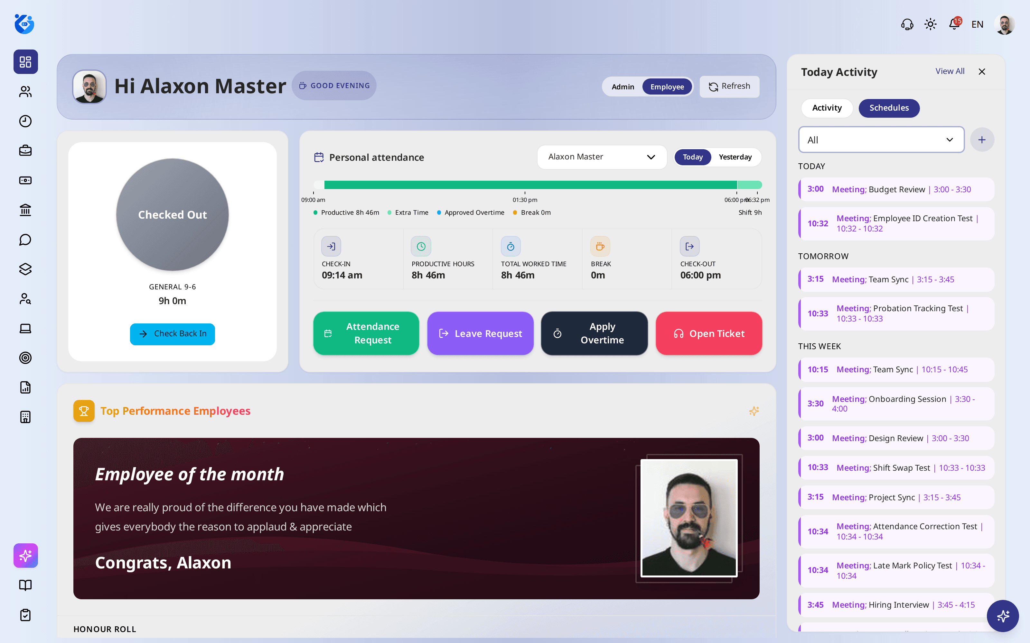Expand the Alaxon Master employee dropdown
Image resolution: width=1030 pixels, height=643 pixels.
tap(602, 157)
